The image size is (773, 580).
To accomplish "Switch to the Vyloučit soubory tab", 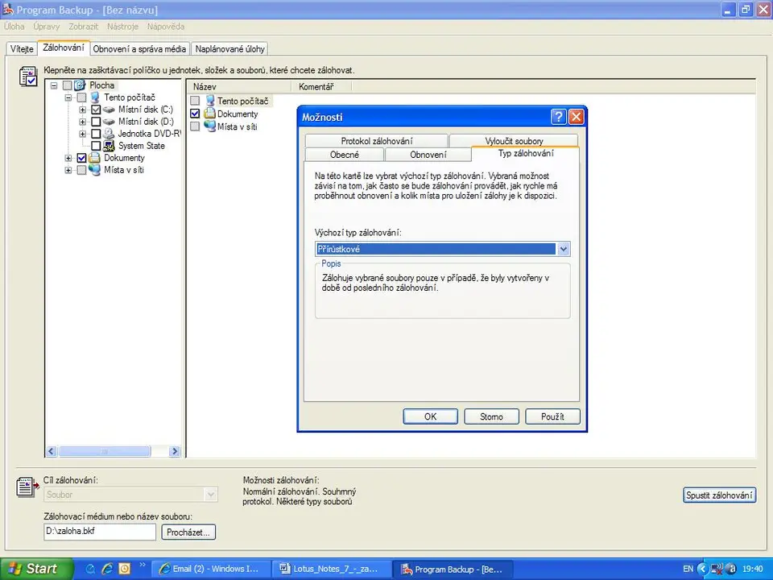I will pos(513,141).
